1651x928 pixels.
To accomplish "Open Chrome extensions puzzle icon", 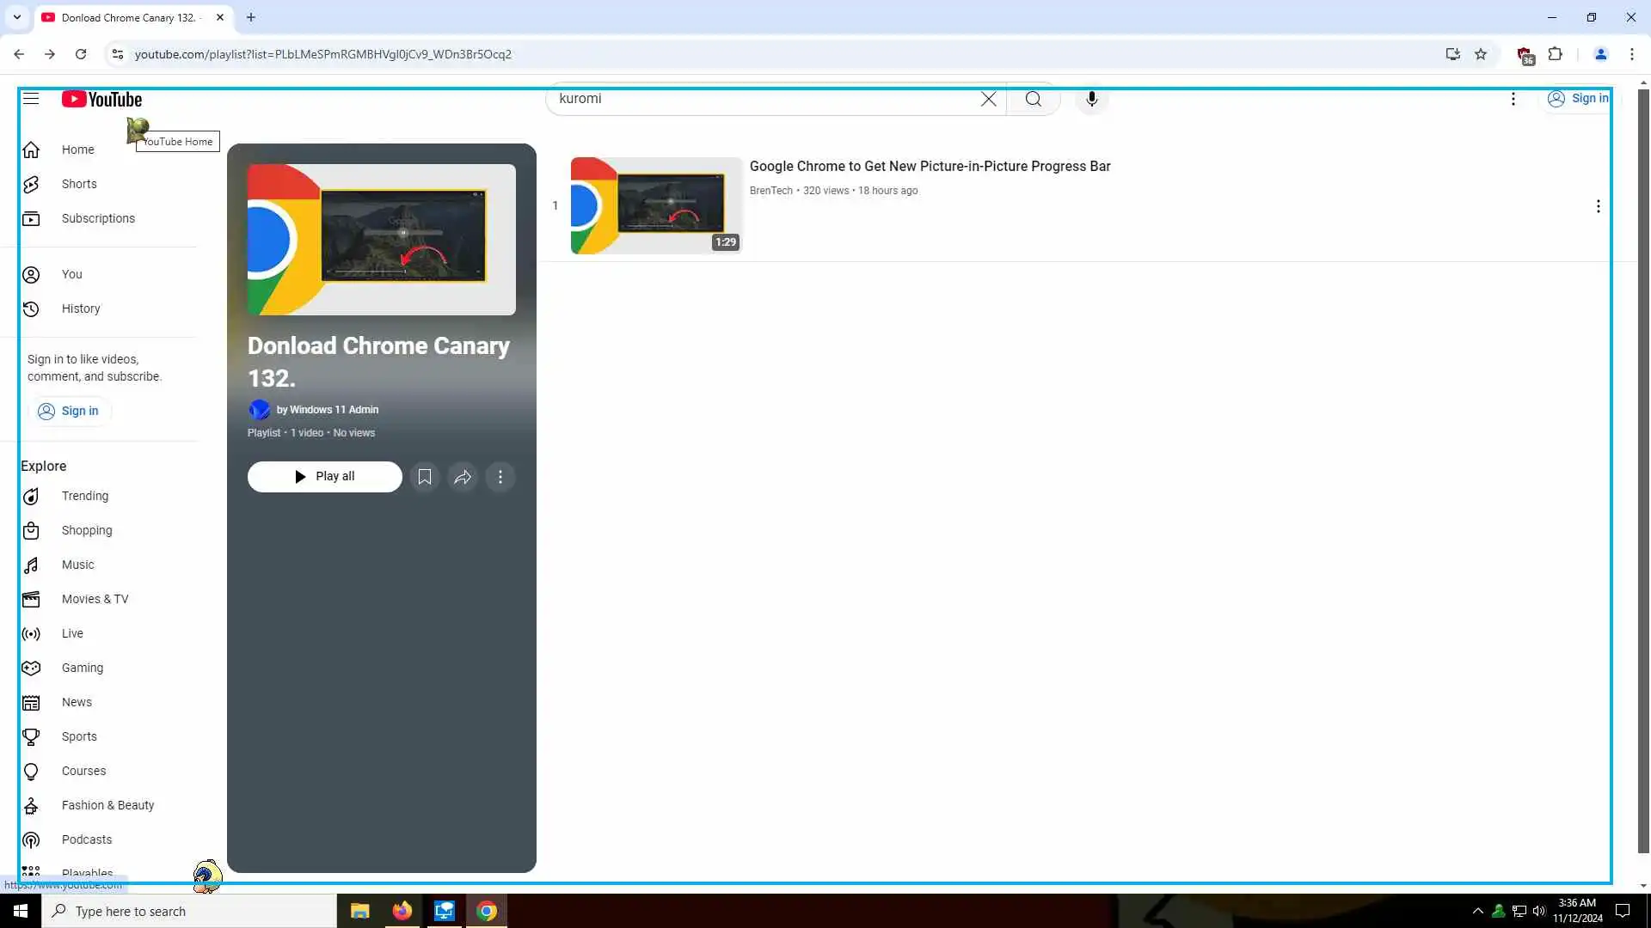I will pos(1555,54).
